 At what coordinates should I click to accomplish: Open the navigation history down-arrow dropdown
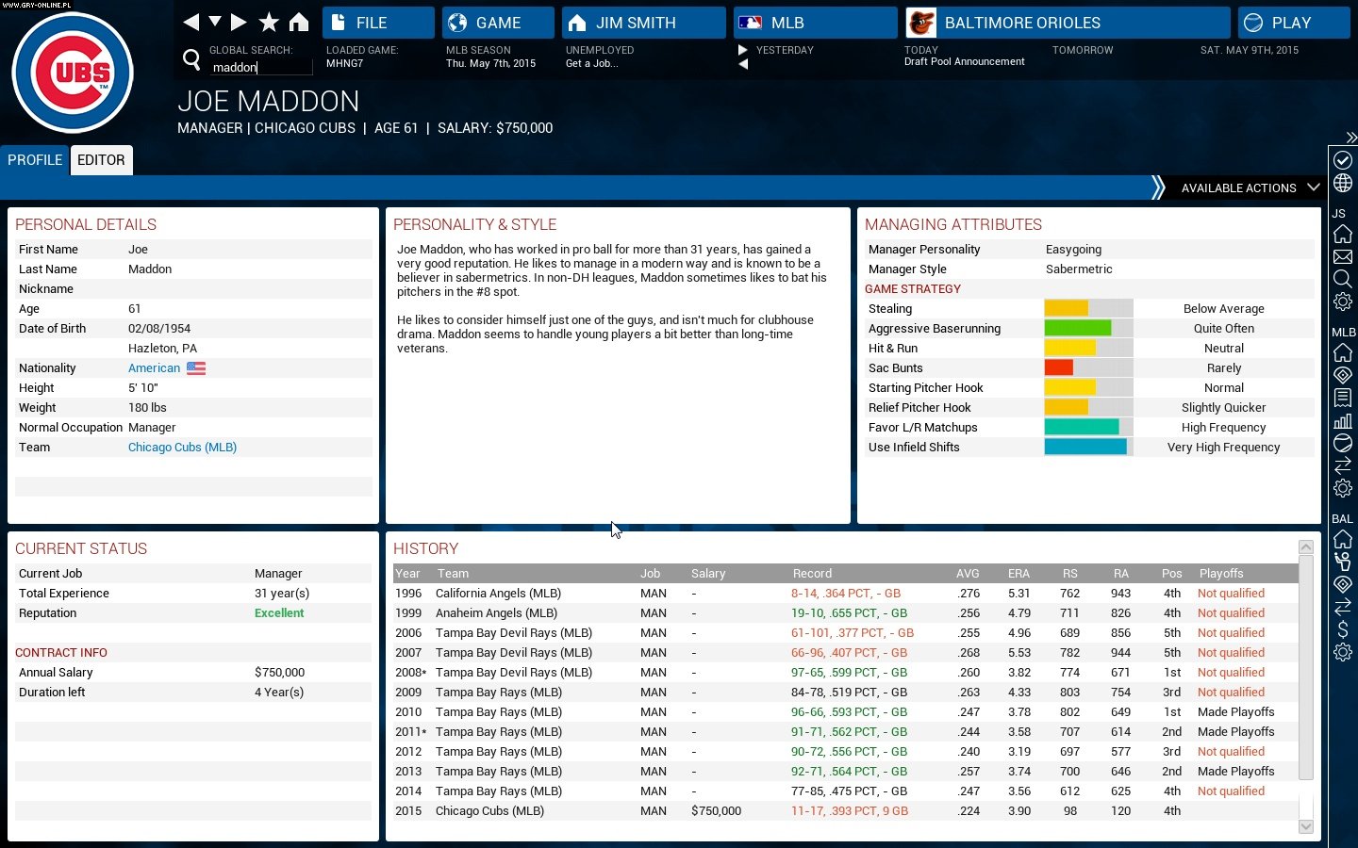click(x=215, y=22)
